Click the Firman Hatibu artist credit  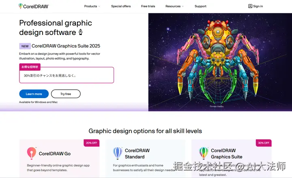(217, 106)
